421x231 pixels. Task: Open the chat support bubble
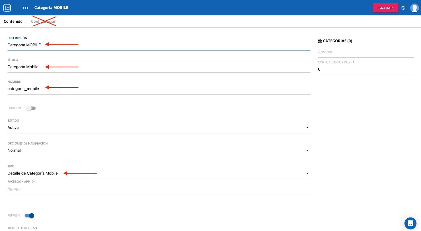(x=410, y=223)
